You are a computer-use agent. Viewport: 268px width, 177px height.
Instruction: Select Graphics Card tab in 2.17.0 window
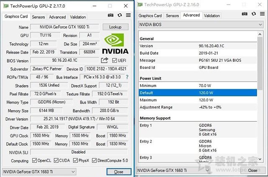tap(16, 17)
